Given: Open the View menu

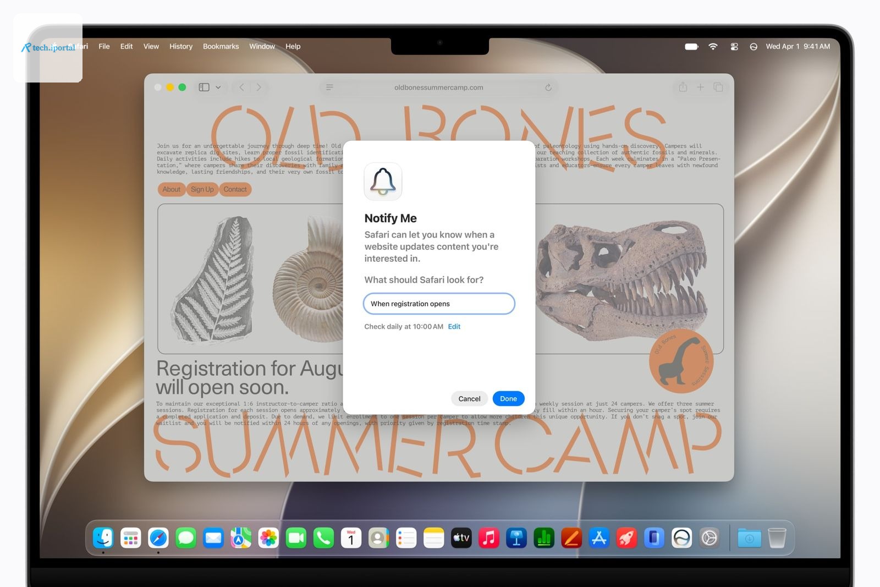Looking at the screenshot, I should [x=151, y=46].
